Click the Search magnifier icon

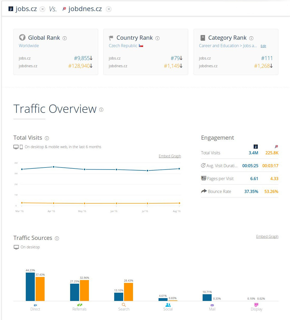tap(124, 305)
